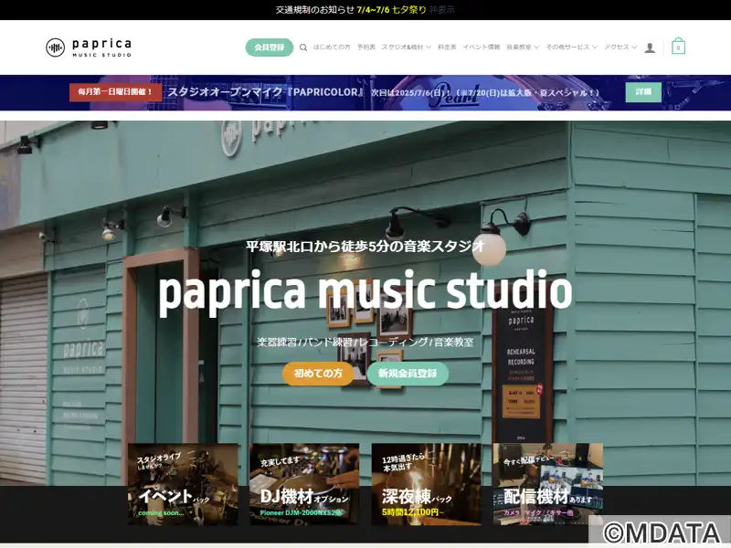This screenshot has width=731, height=548.
Task: Open the 料金表 menu item
Action: pos(447,47)
